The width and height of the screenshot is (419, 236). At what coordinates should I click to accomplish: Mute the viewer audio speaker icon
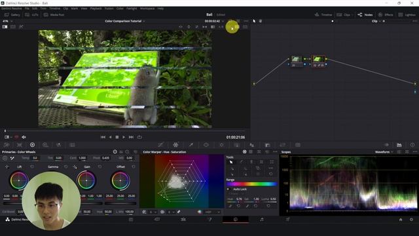[24, 137]
